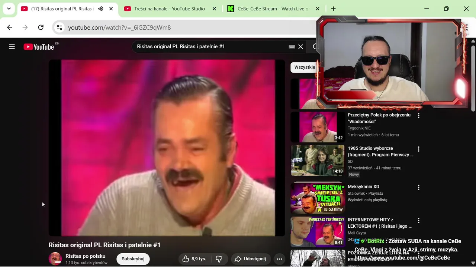Screen dimensions: 476x267
Task: Open options menu for 1985 Studio wyborcze
Action: (418, 149)
